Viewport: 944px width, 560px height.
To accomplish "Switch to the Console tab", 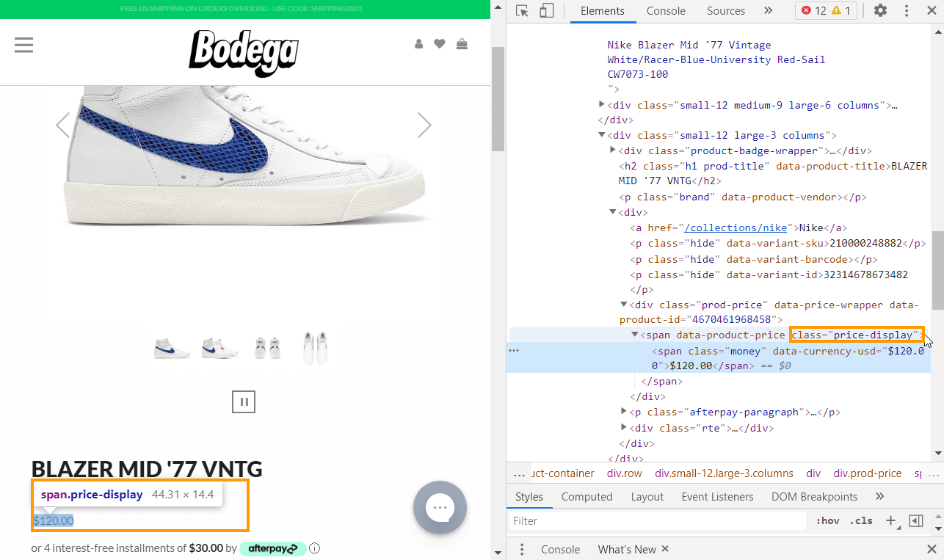I will coord(666,11).
